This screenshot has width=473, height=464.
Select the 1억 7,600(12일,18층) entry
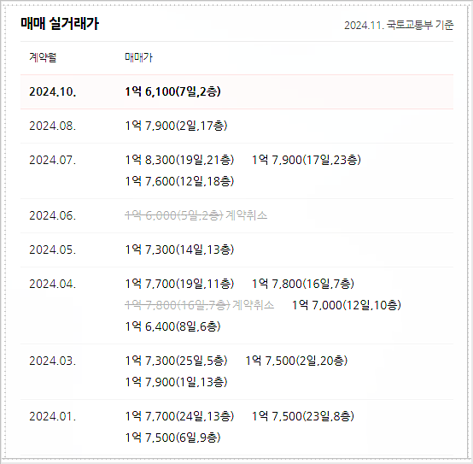coord(179,181)
